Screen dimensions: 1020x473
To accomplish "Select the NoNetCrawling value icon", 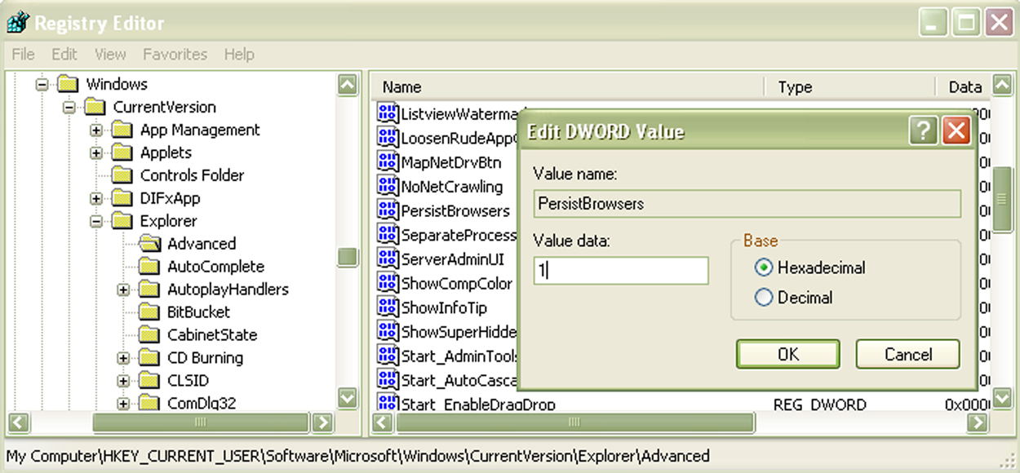I will [x=387, y=185].
